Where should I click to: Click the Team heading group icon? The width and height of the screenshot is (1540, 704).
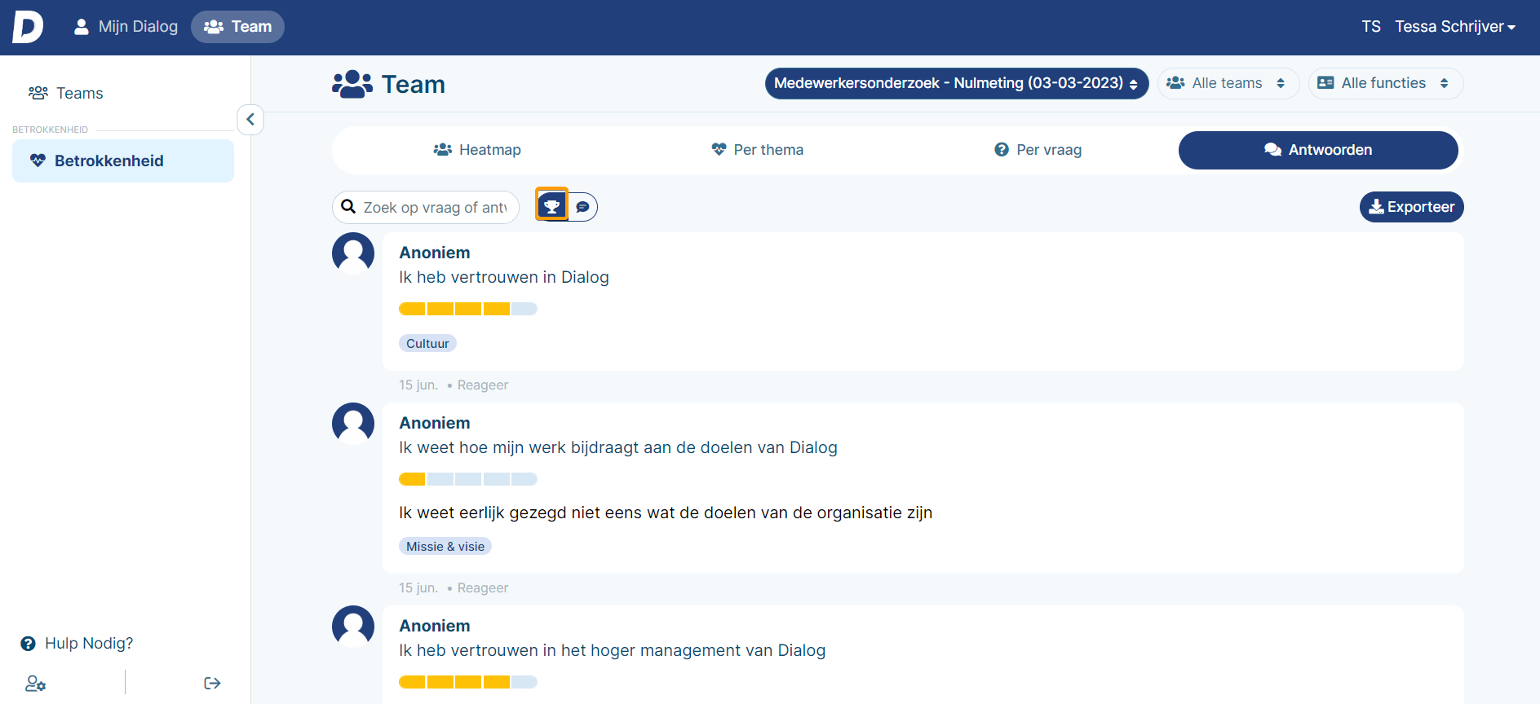point(352,84)
